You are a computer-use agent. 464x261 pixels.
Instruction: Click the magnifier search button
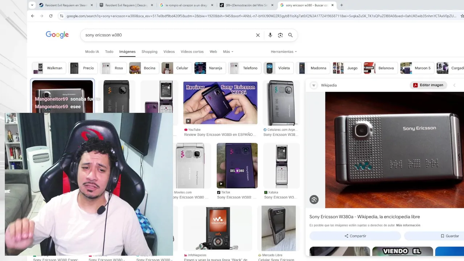pyautogui.click(x=290, y=35)
